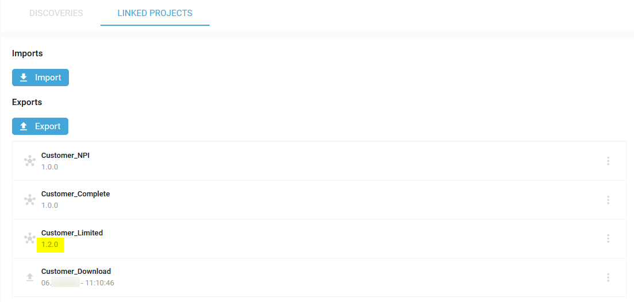Click the linked project icon beside Customer_Limited

pyautogui.click(x=29, y=238)
